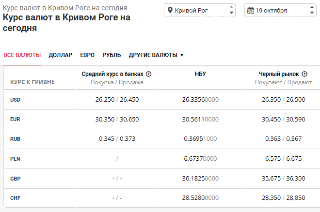This screenshot has width=320, height=212.
Task: Click the USD black market rate cell
Action: click(283, 100)
